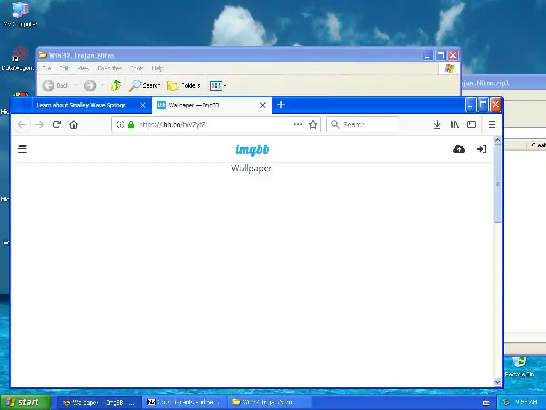This screenshot has width=546, height=410.
Task: Click the Firefox back arrow
Action: [22, 124]
